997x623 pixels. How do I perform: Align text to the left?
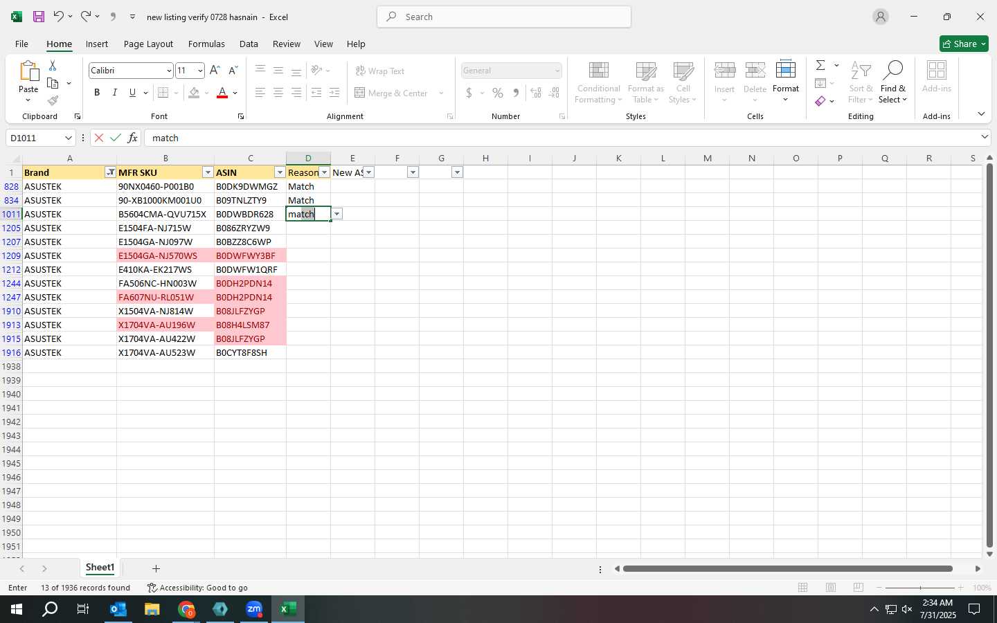pyautogui.click(x=260, y=93)
